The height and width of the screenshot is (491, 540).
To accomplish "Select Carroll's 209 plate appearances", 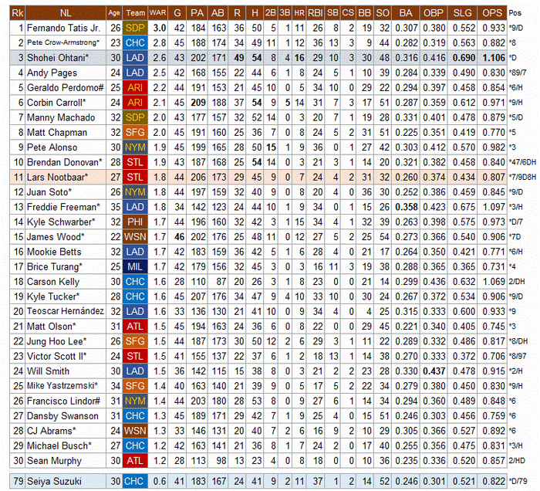I will click(198, 103).
